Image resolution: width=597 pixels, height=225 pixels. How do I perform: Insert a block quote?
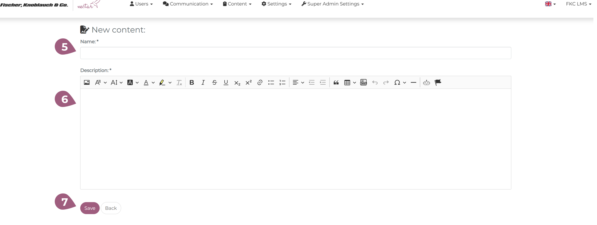(336, 82)
